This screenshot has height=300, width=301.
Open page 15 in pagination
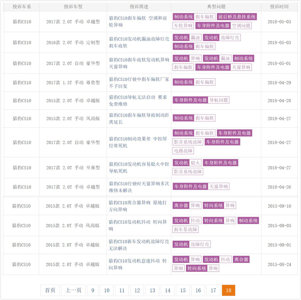183,290
